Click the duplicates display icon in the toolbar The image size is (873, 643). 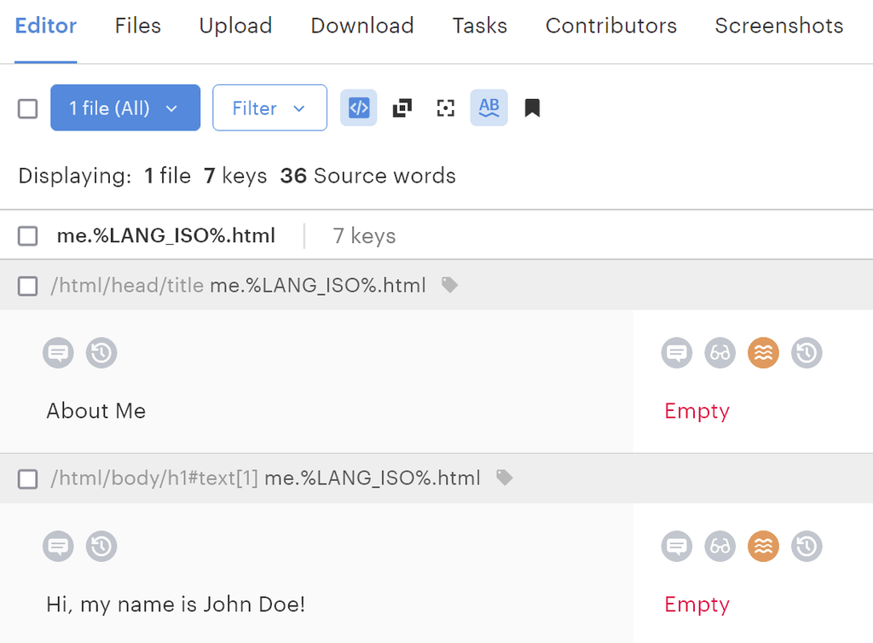pos(402,108)
